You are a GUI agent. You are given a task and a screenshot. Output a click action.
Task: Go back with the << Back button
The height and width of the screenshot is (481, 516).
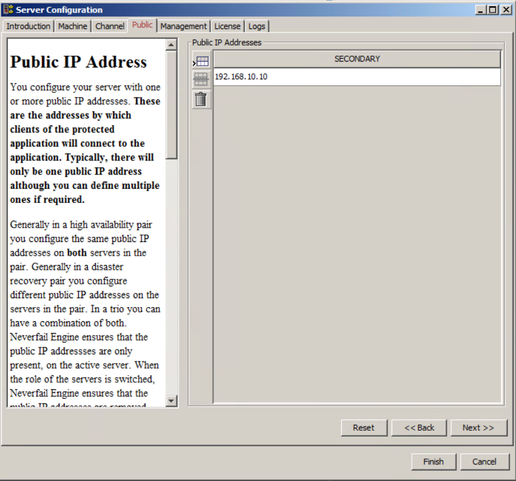tap(419, 428)
